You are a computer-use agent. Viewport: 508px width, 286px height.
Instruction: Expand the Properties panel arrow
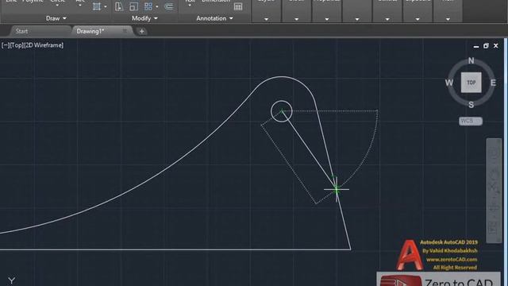[326, 19]
